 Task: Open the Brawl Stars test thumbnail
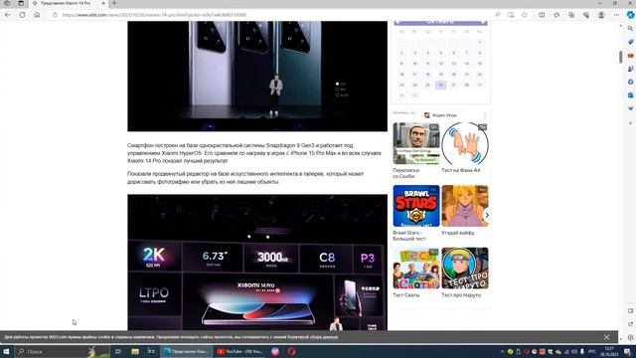[416, 206]
